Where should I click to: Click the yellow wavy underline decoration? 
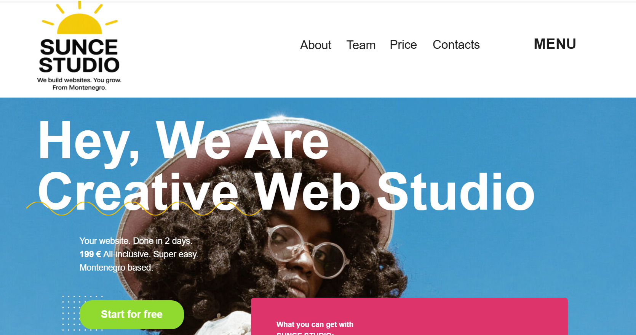click(144, 208)
